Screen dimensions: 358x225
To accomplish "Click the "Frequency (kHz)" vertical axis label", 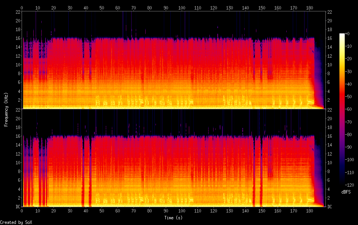I will coord(6,109).
